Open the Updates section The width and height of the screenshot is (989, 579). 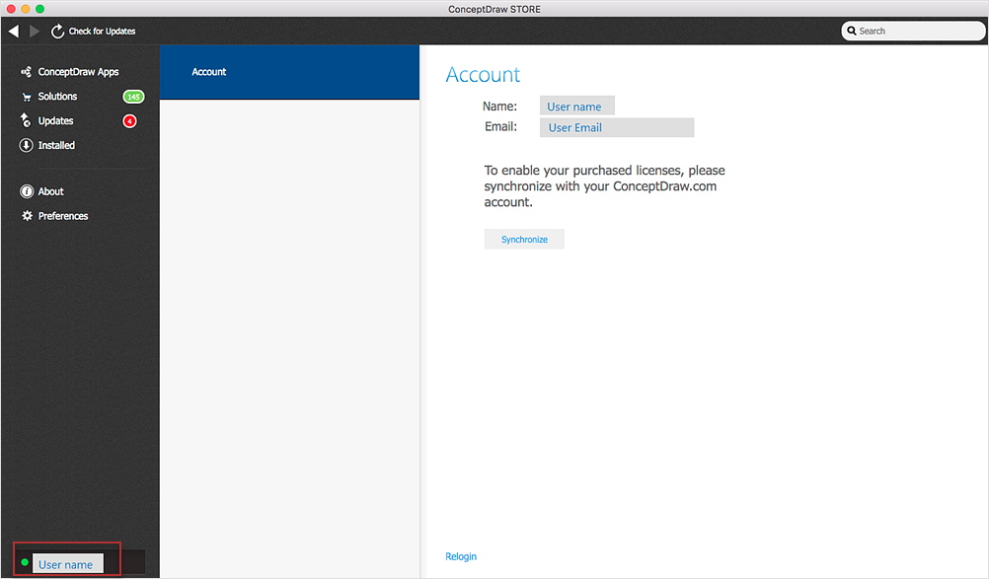click(55, 121)
